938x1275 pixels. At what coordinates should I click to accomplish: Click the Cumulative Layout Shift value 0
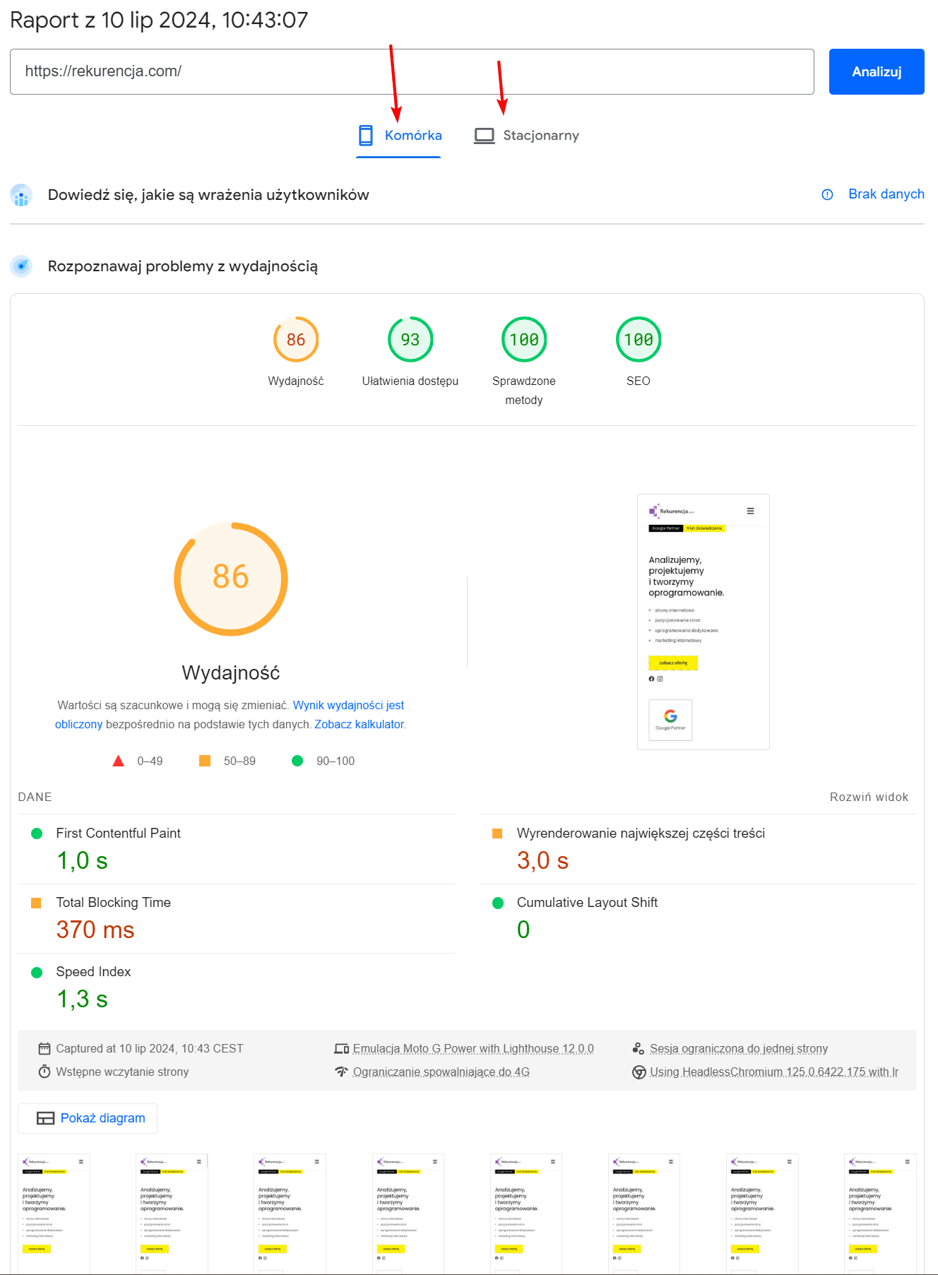point(523,930)
